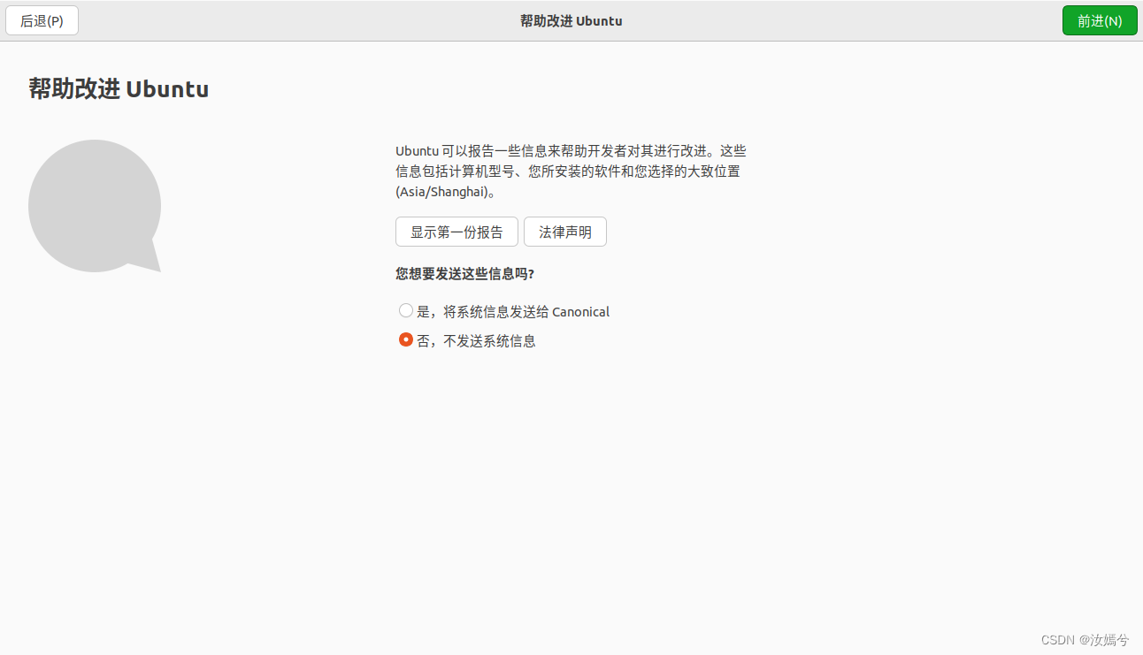Open the 法律声明 legal notice
1143x655 pixels.
(565, 232)
